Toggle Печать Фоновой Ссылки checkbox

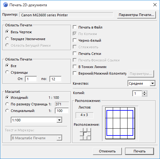(x=75, y=60)
